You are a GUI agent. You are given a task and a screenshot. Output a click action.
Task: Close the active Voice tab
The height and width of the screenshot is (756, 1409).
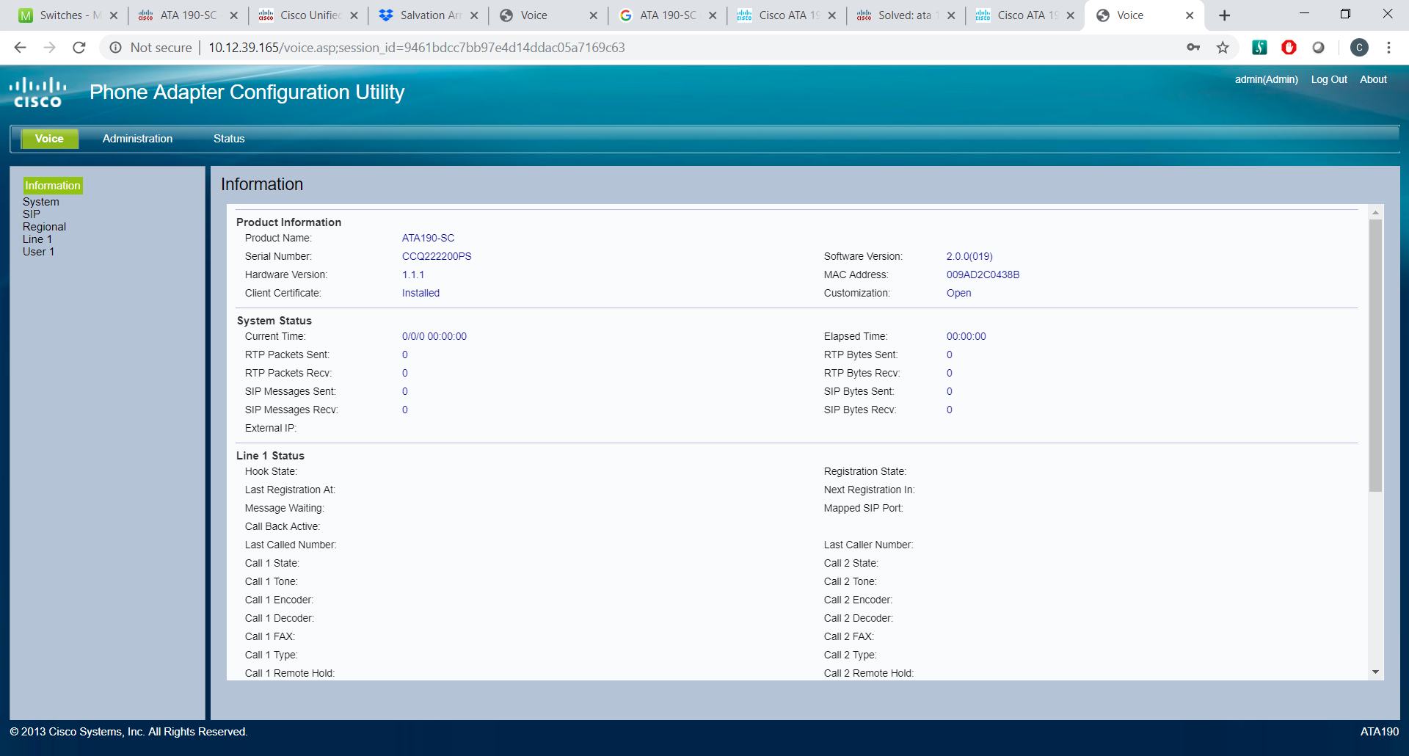tap(1190, 15)
